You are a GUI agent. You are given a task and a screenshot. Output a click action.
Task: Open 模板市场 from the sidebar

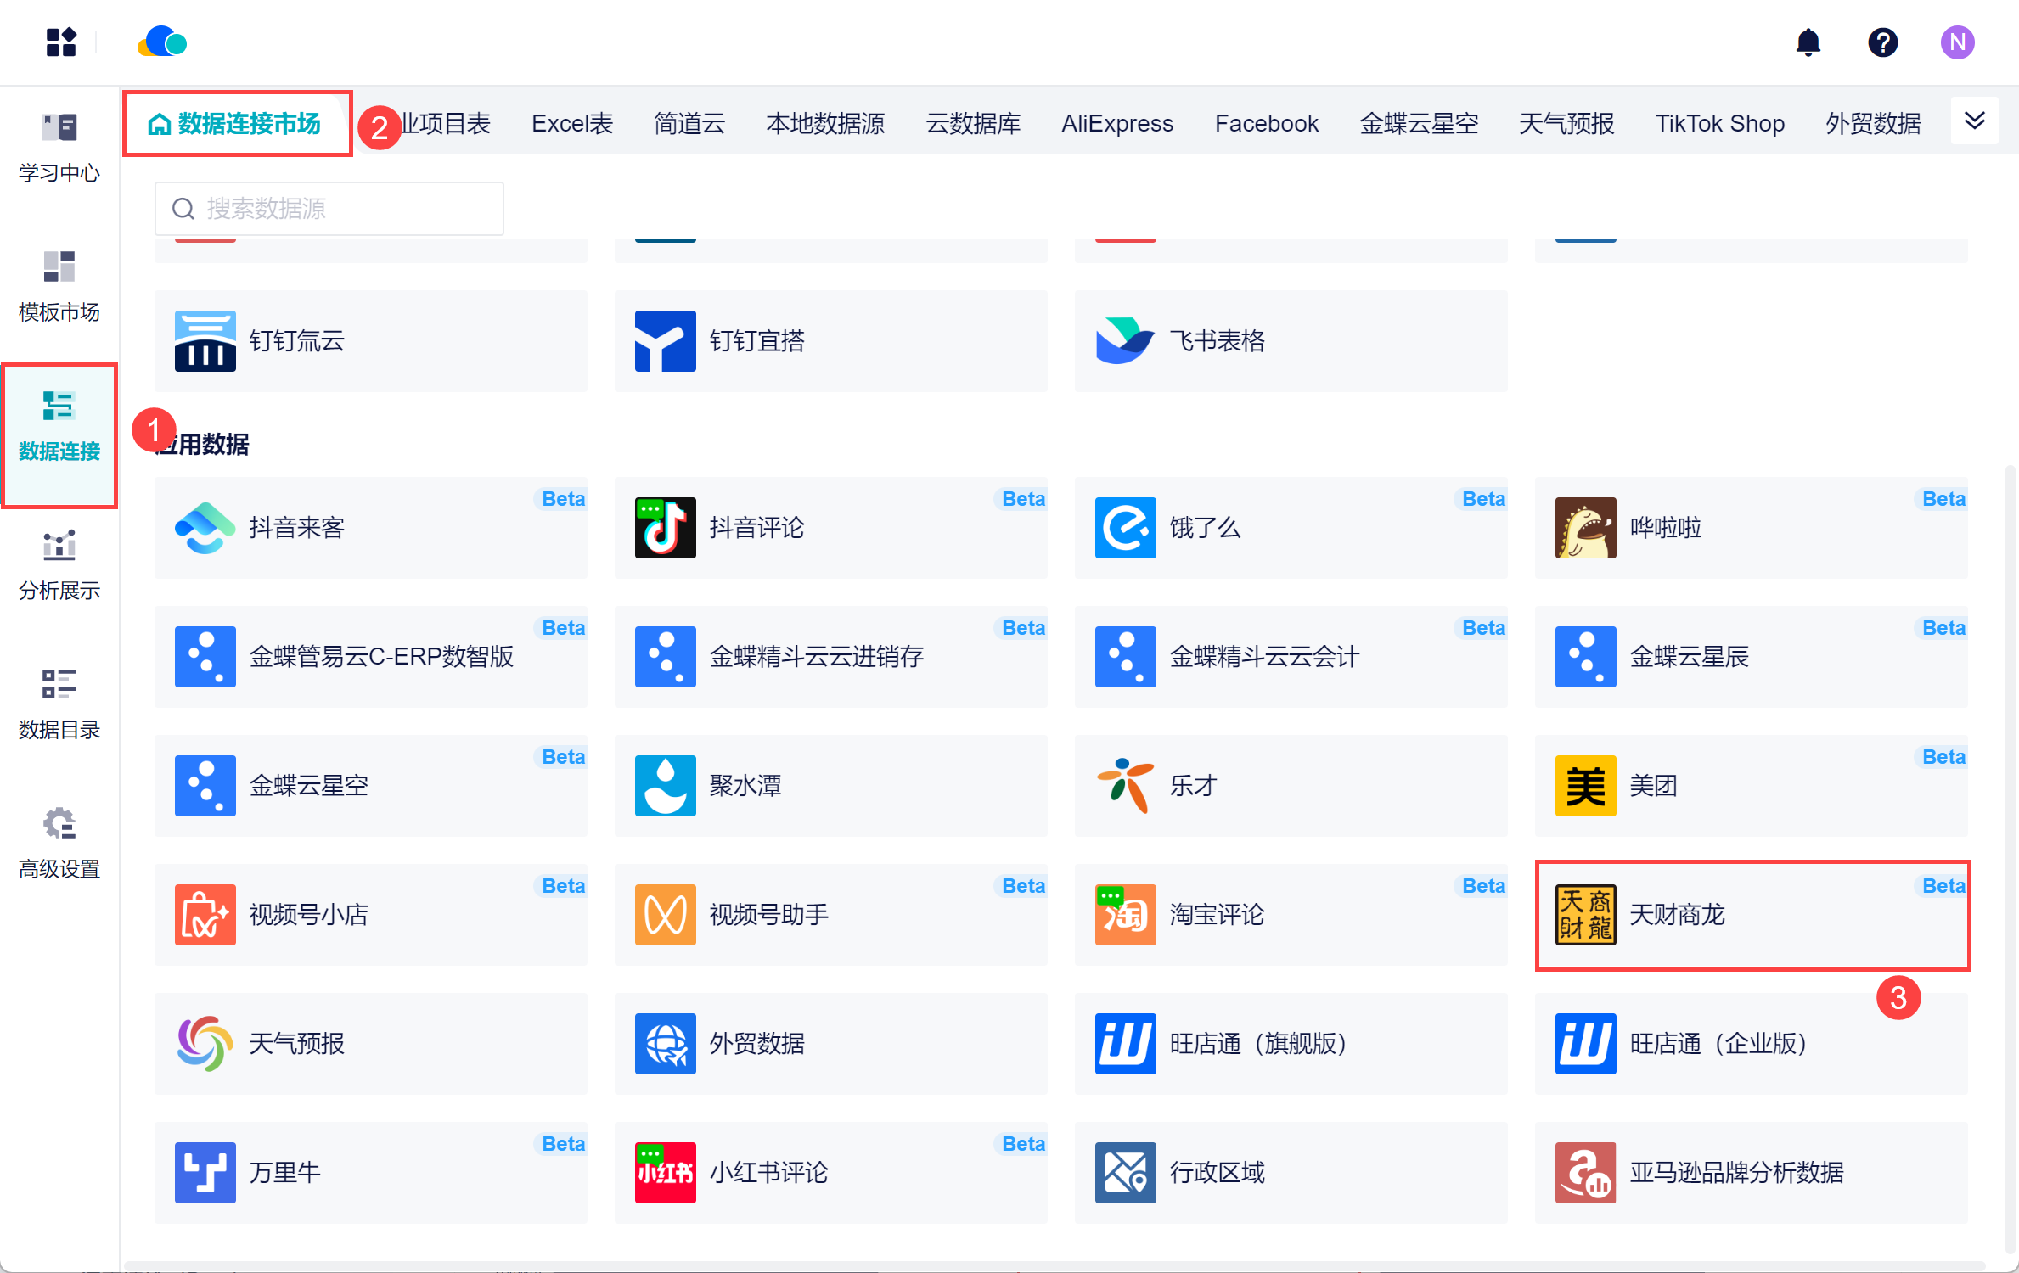[59, 286]
